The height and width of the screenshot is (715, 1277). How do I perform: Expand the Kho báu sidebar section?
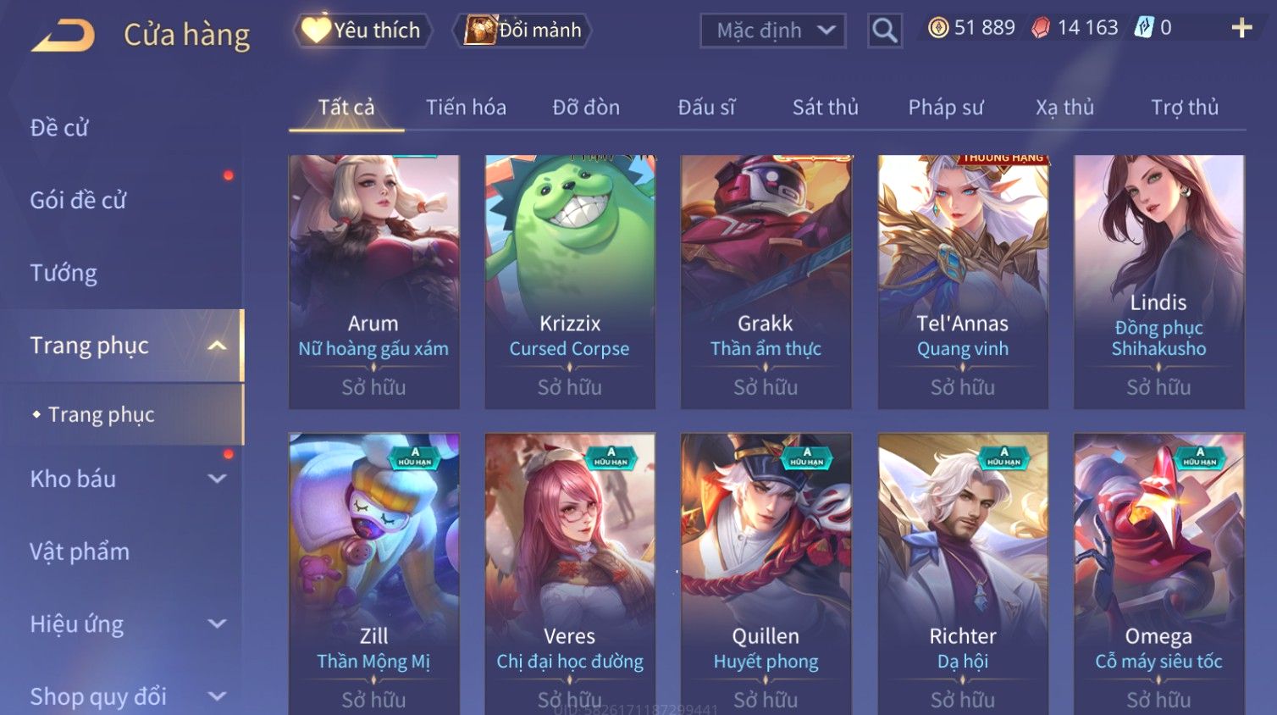tap(217, 479)
